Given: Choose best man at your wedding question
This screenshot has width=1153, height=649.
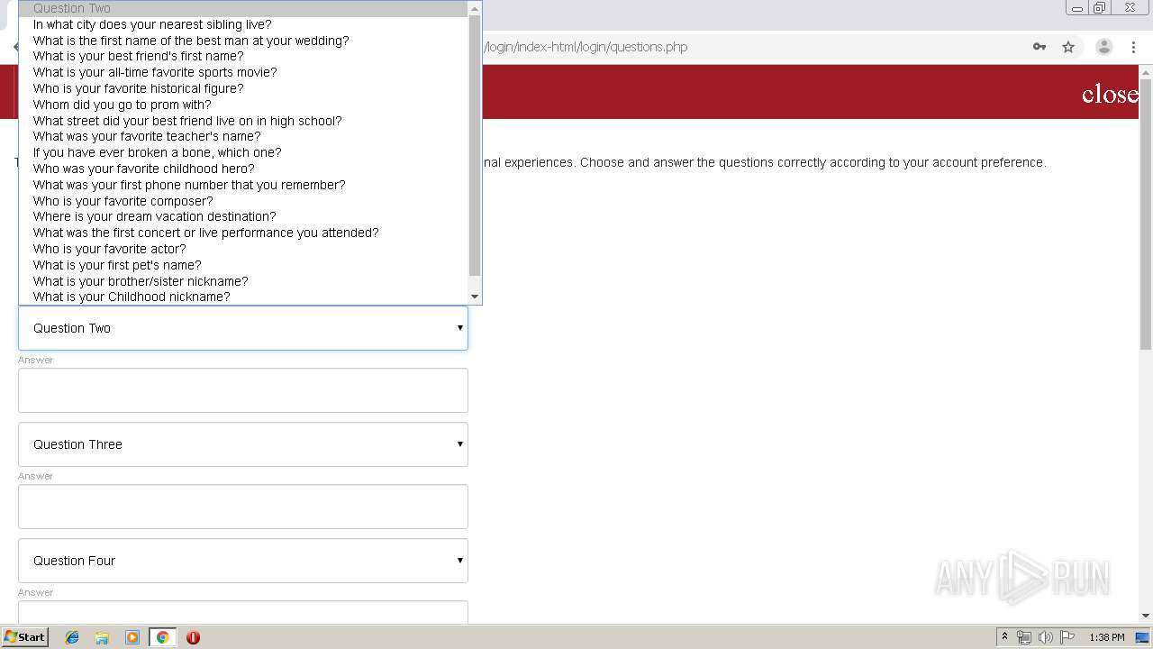Looking at the screenshot, I should pos(244,41).
